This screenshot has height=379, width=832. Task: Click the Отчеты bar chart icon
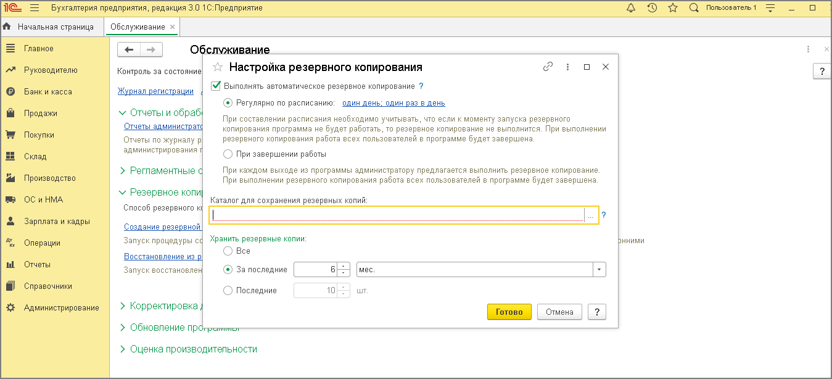[x=10, y=264]
